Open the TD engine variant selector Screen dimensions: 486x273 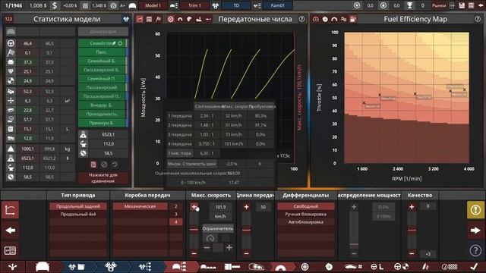236,5
